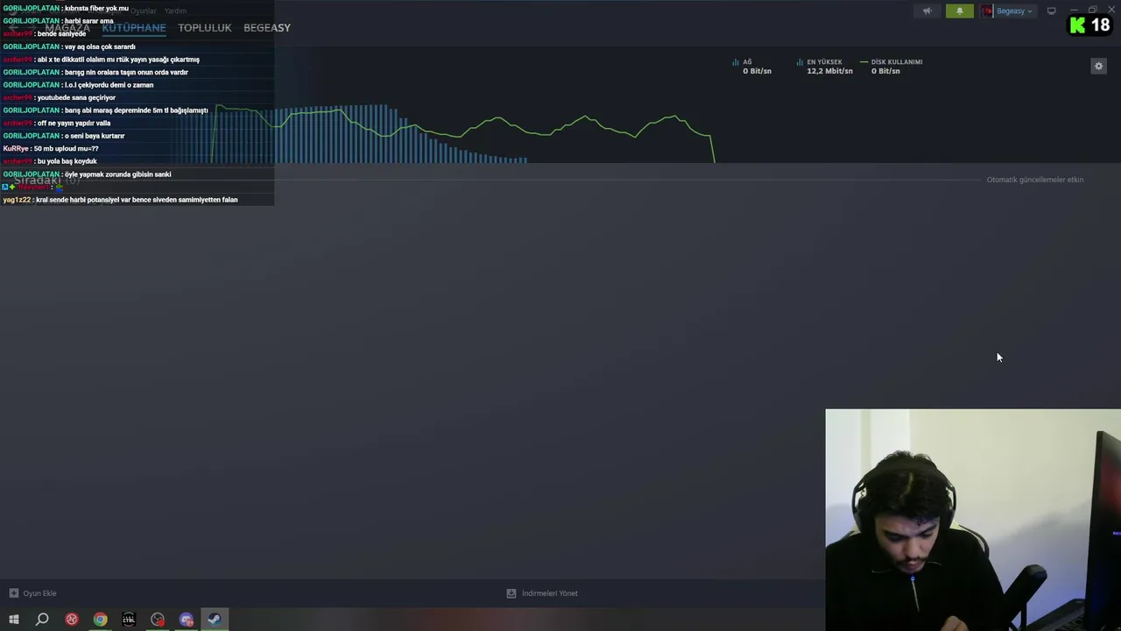The height and width of the screenshot is (631, 1121).
Task: Click the Kick logo viewer counter overlay
Action: coord(1089,25)
